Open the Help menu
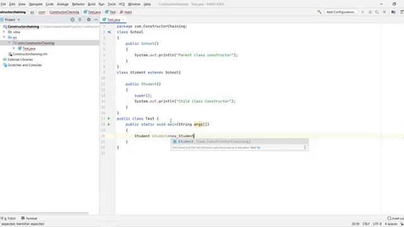Image resolution: width=404 pixels, height=227 pixels. [147, 4]
